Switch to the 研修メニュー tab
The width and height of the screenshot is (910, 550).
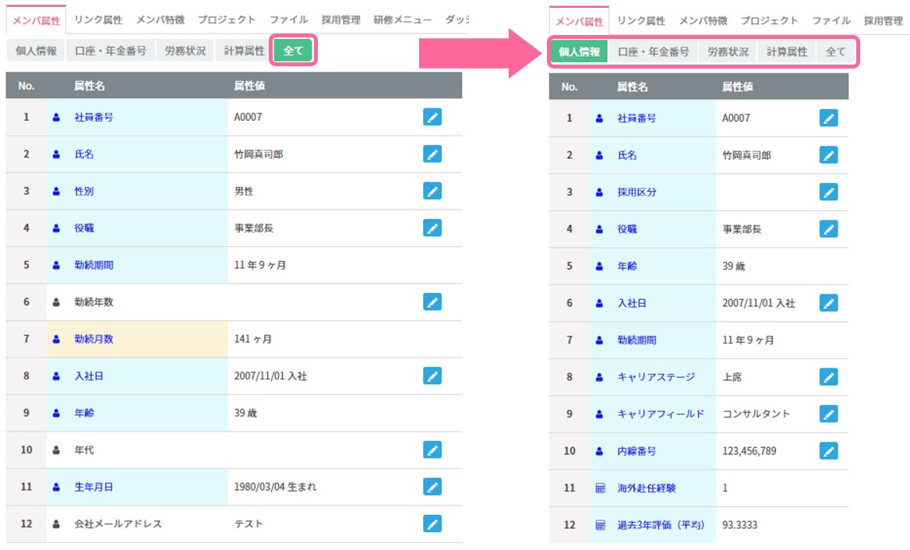tap(402, 19)
